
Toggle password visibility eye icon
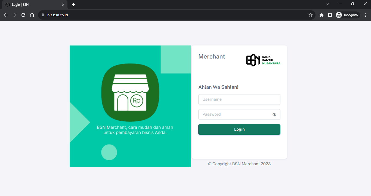click(274, 115)
